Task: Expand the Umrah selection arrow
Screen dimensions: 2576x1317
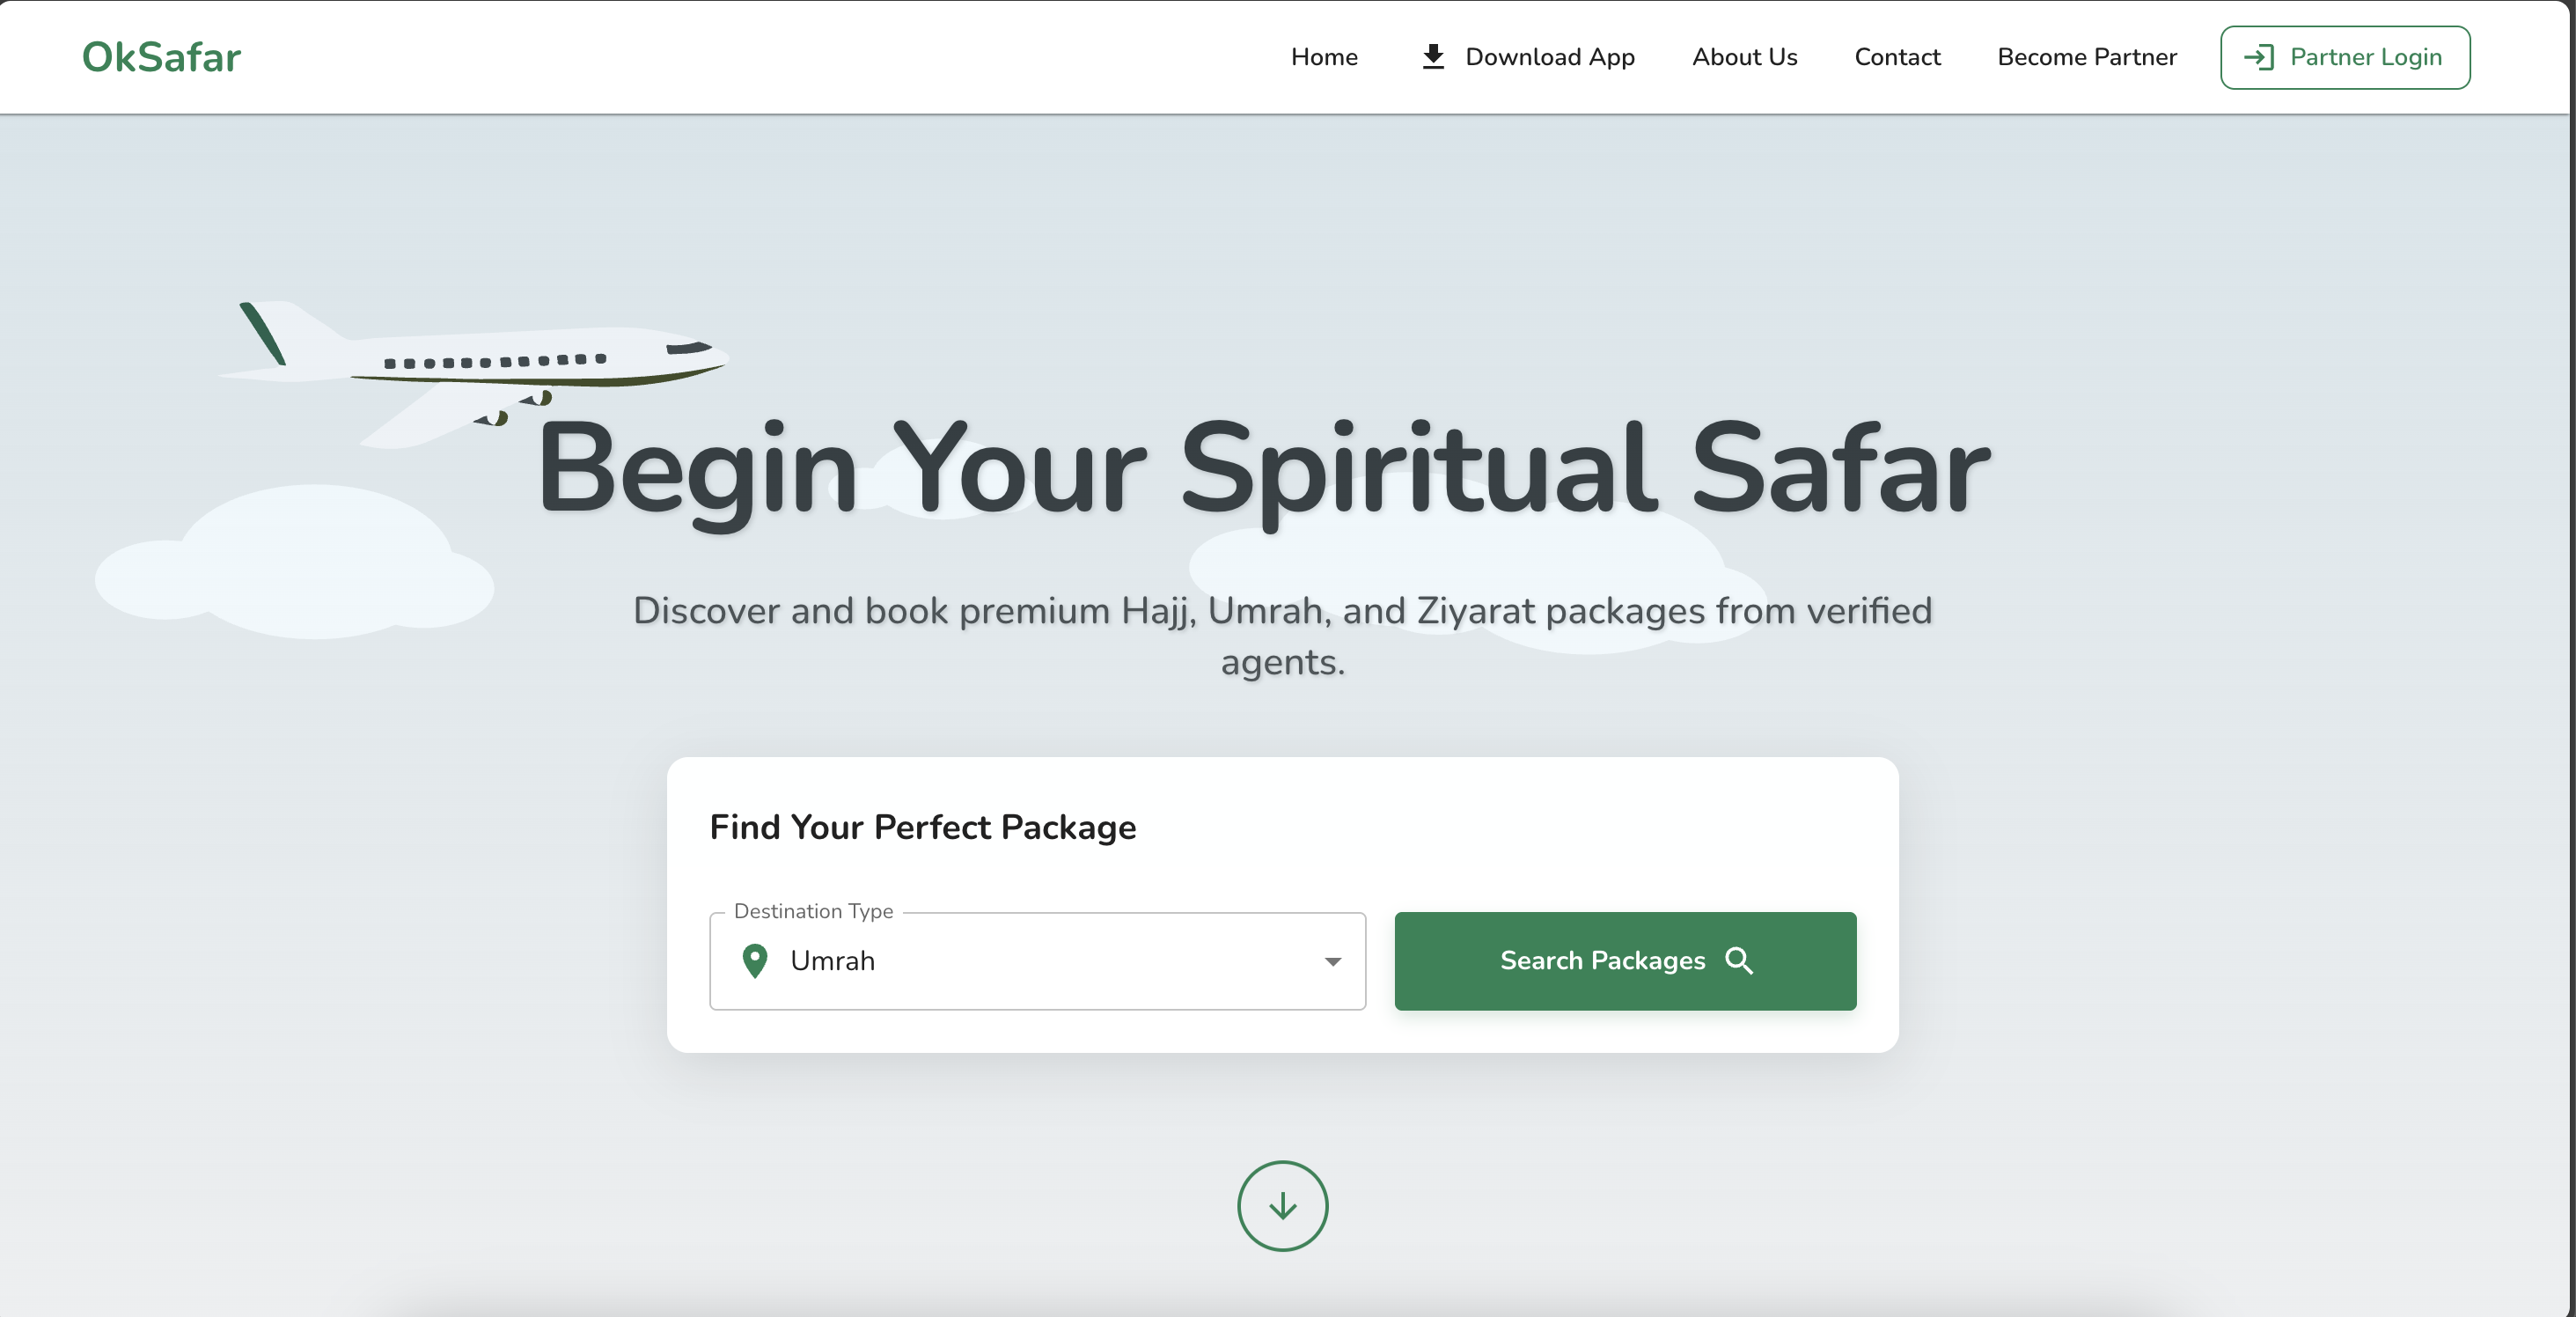Action: coord(1333,961)
